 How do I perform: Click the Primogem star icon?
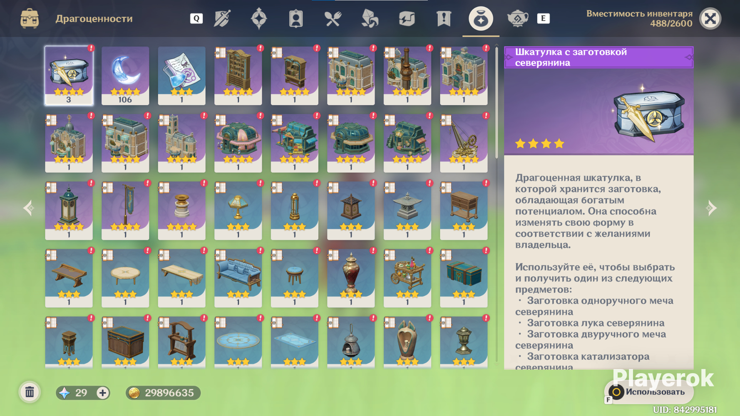point(65,393)
